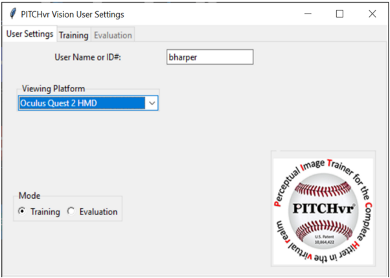
Task: Select the Training mode radio button
Action: [23, 211]
